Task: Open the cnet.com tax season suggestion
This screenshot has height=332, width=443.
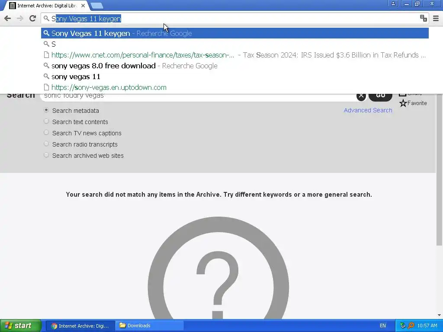Action: point(235,55)
